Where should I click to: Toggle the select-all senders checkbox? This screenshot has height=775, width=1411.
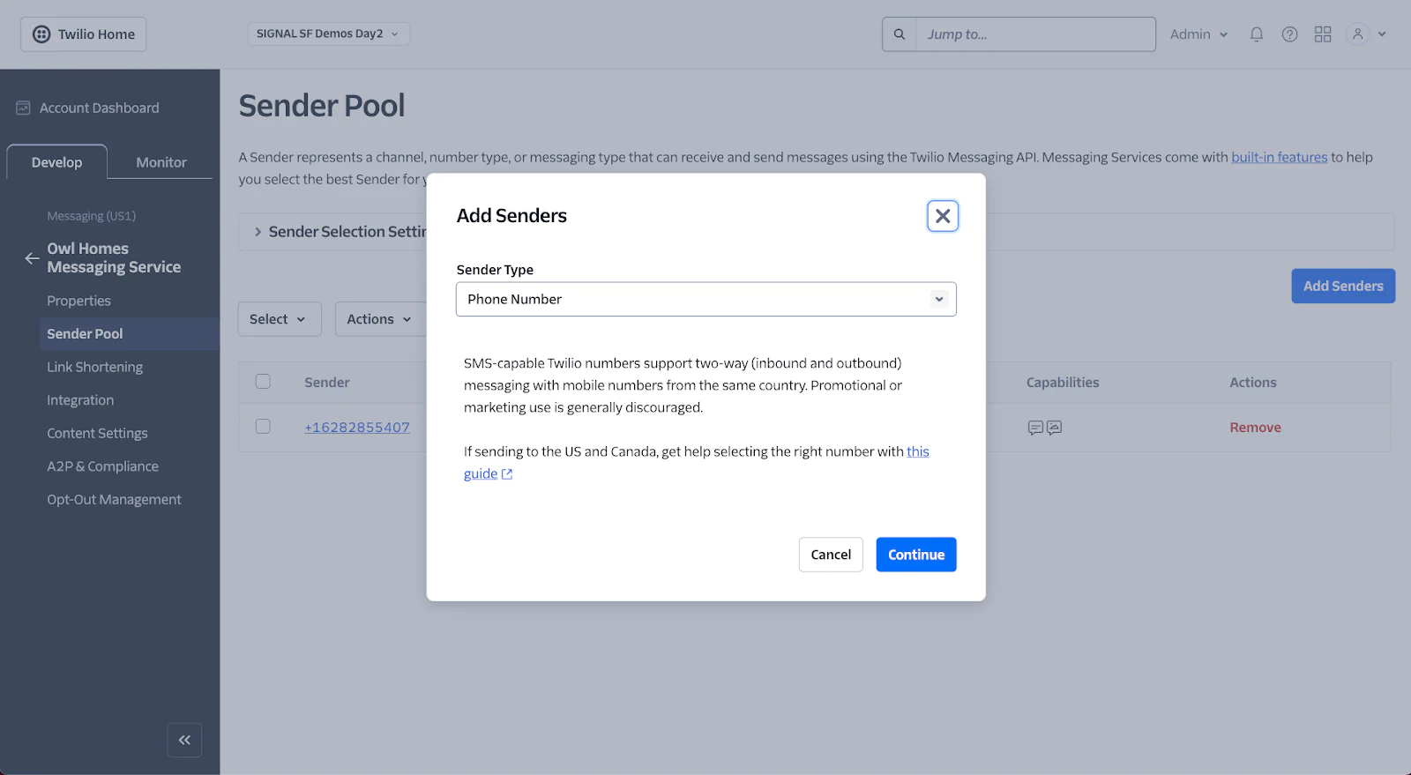263,382
